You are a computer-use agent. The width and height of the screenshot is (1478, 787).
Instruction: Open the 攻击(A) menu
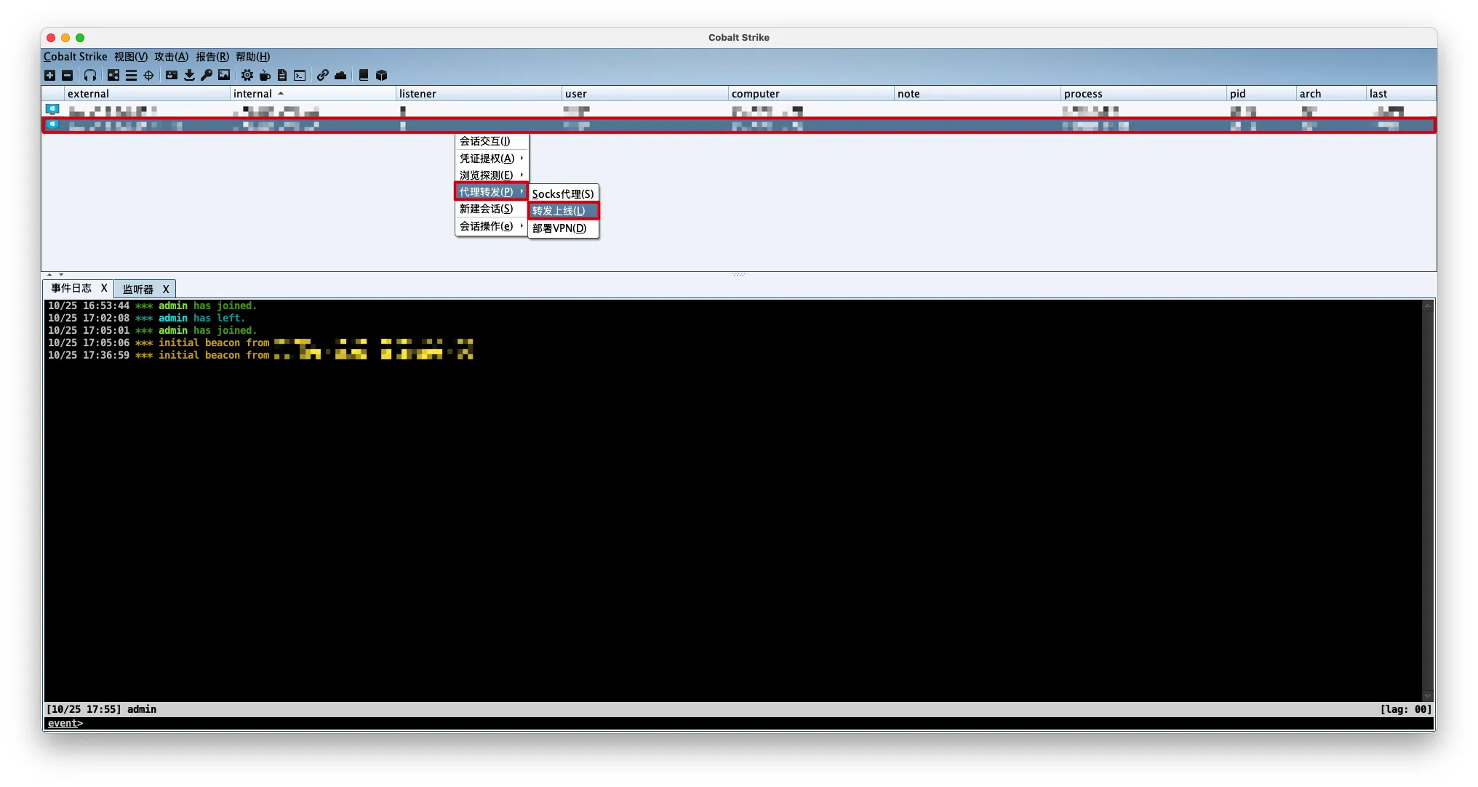[x=171, y=57]
